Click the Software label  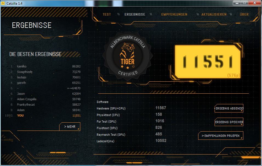[x=102, y=102]
